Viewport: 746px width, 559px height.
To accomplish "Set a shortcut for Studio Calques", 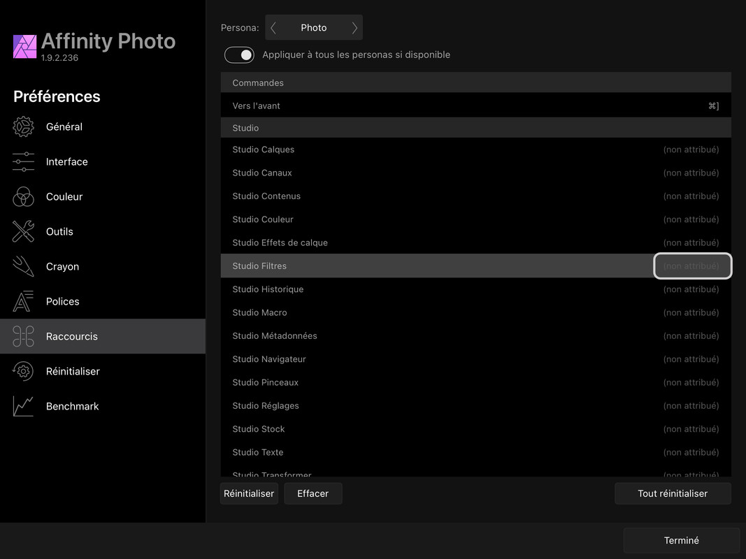I will [691, 150].
